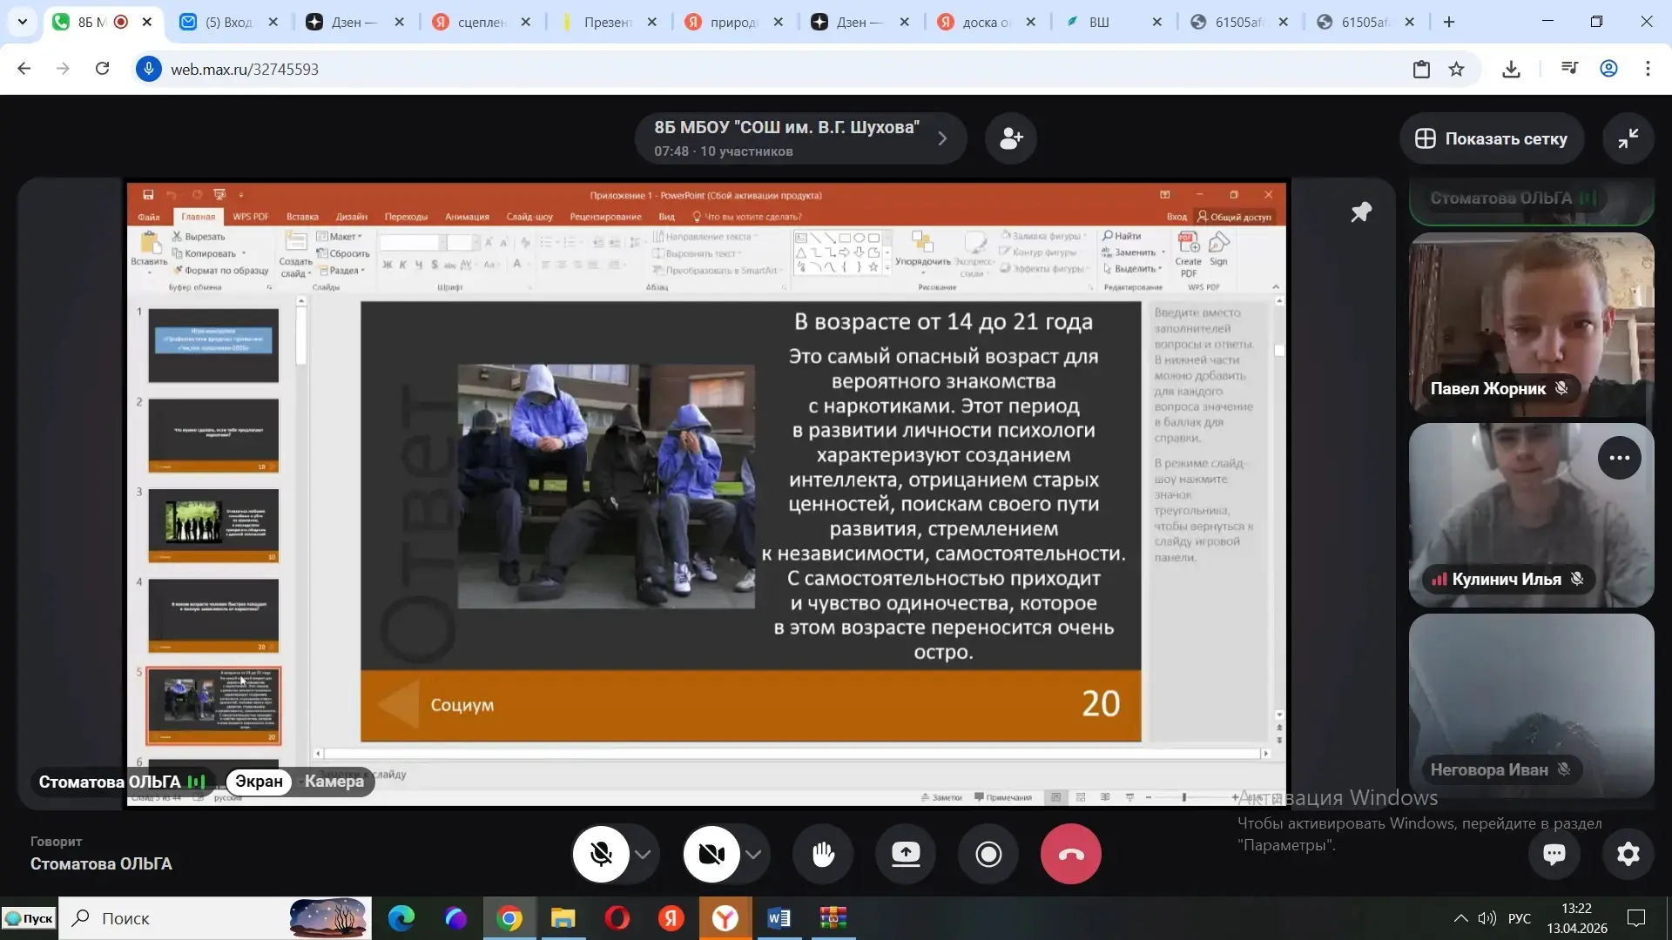Screen dimensions: 1672x940
Task: Toggle the microphone mute button
Action: 601,854
